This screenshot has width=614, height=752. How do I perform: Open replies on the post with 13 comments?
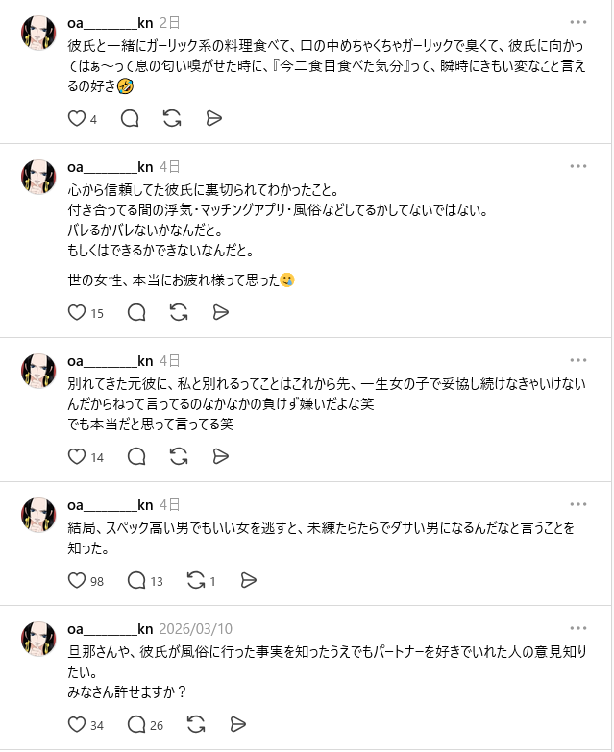136,580
